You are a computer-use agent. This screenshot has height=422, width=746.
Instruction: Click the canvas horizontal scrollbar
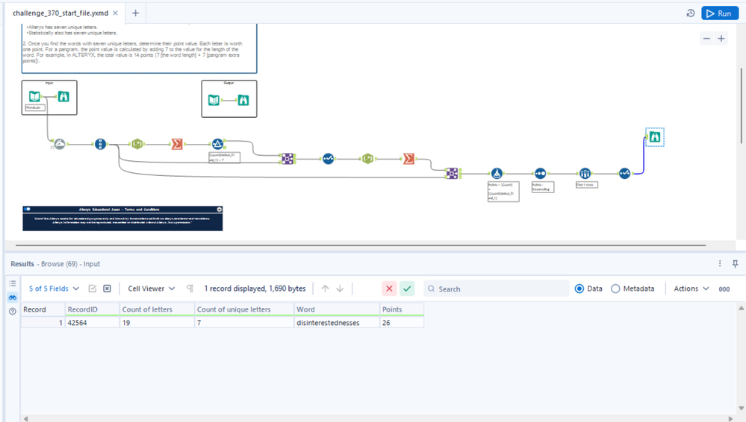point(361,245)
